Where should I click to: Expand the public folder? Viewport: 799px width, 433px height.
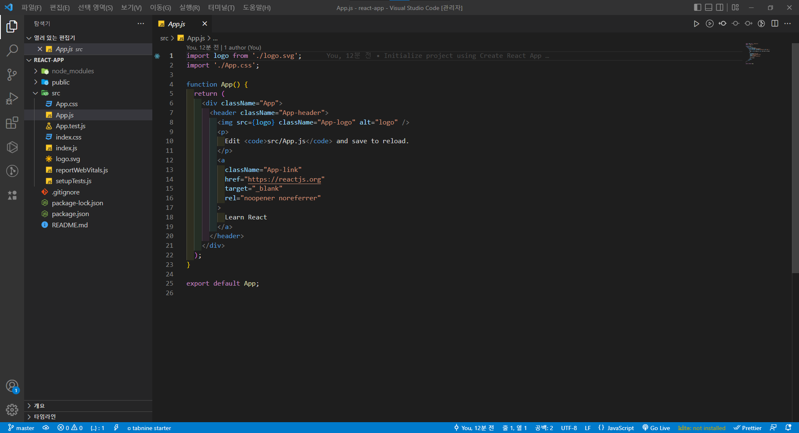88,82
